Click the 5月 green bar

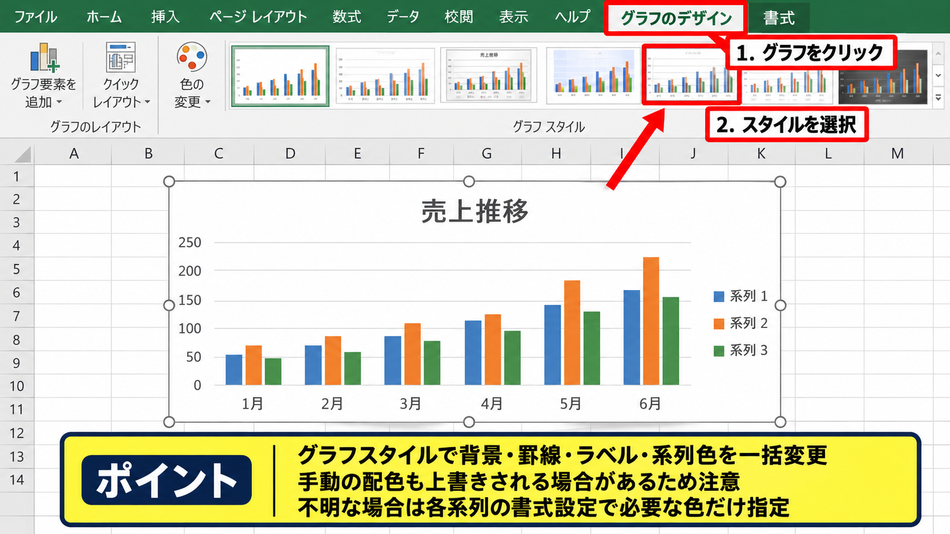click(x=592, y=348)
